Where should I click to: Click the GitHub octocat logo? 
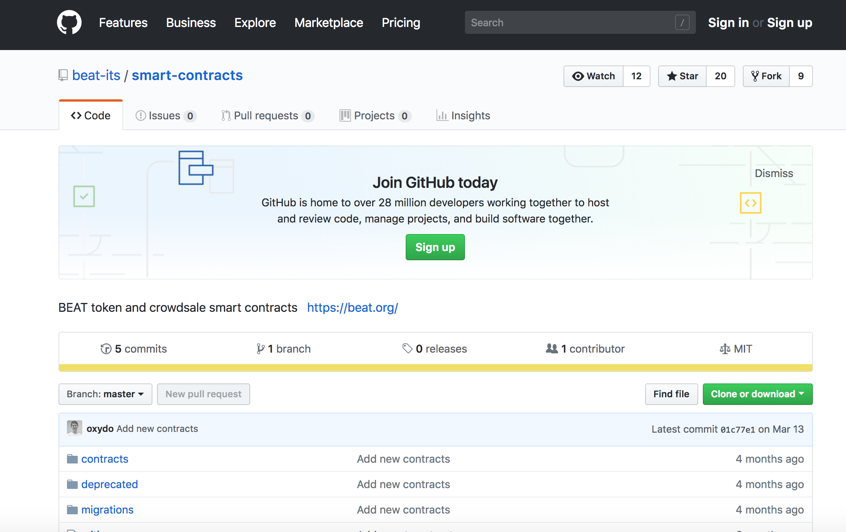pyautogui.click(x=69, y=22)
